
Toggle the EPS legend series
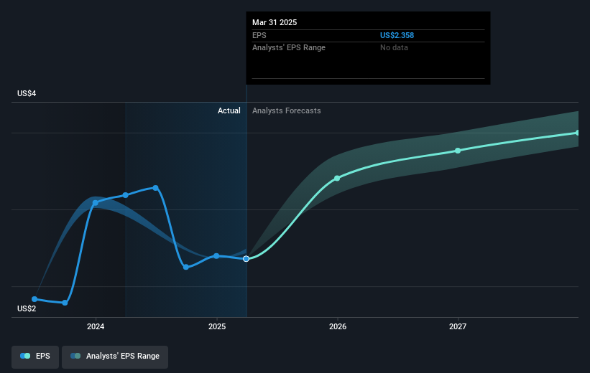point(35,356)
